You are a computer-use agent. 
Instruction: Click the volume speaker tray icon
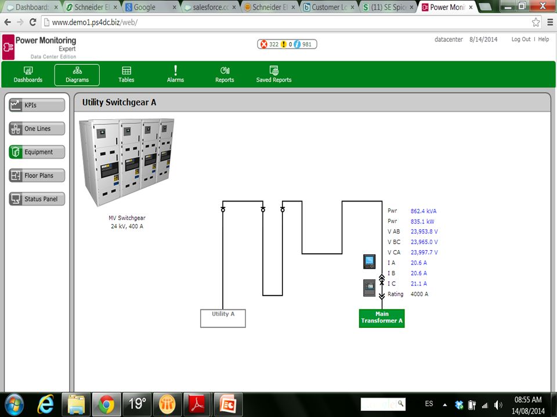[498, 405]
